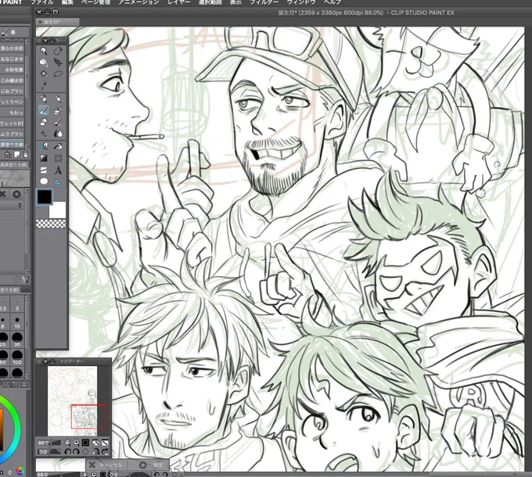Select もわっ sub tool
Screen dimensions: 532x477
[13, 113]
